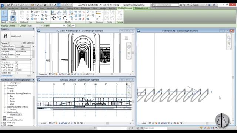Click the Copy tool beside Move
The width and height of the screenshot is (237, 133).
click(x=59, y=18)
